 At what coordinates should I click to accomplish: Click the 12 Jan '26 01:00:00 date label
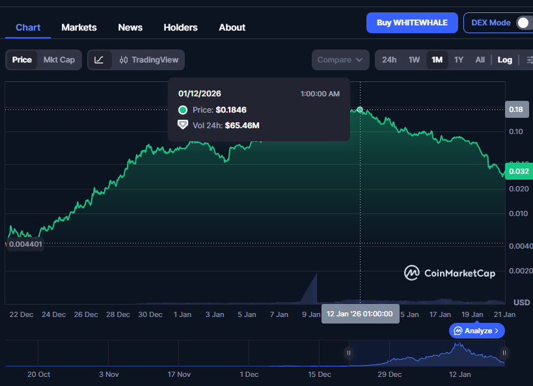pos(360,314)
